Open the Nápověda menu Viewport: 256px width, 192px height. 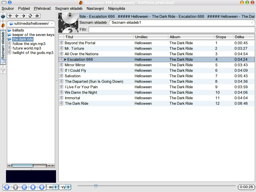tap(116, 8)
